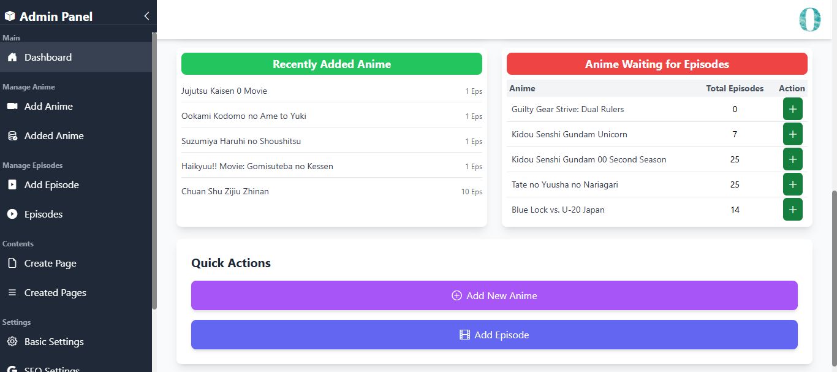The image size is (837, 372).
Task: Click the Create Page document icon
Action: pos(12,264)
